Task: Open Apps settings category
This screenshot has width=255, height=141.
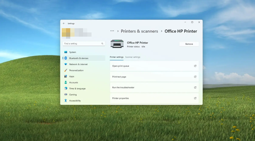Action: click(x=84, y=76)
